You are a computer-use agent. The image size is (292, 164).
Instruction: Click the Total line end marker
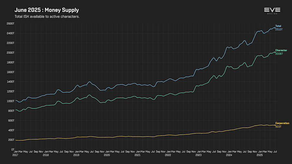pos(275,28)
